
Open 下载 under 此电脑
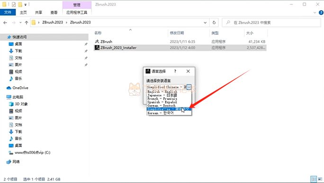click(18, 132)
